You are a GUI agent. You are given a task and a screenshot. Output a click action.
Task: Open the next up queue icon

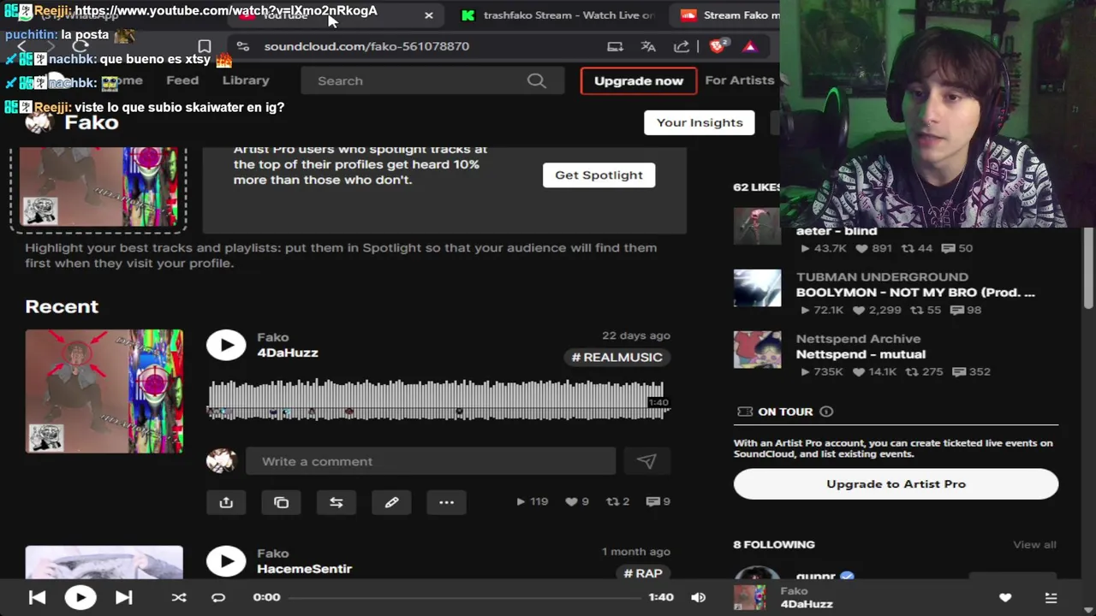(1051, 597)
